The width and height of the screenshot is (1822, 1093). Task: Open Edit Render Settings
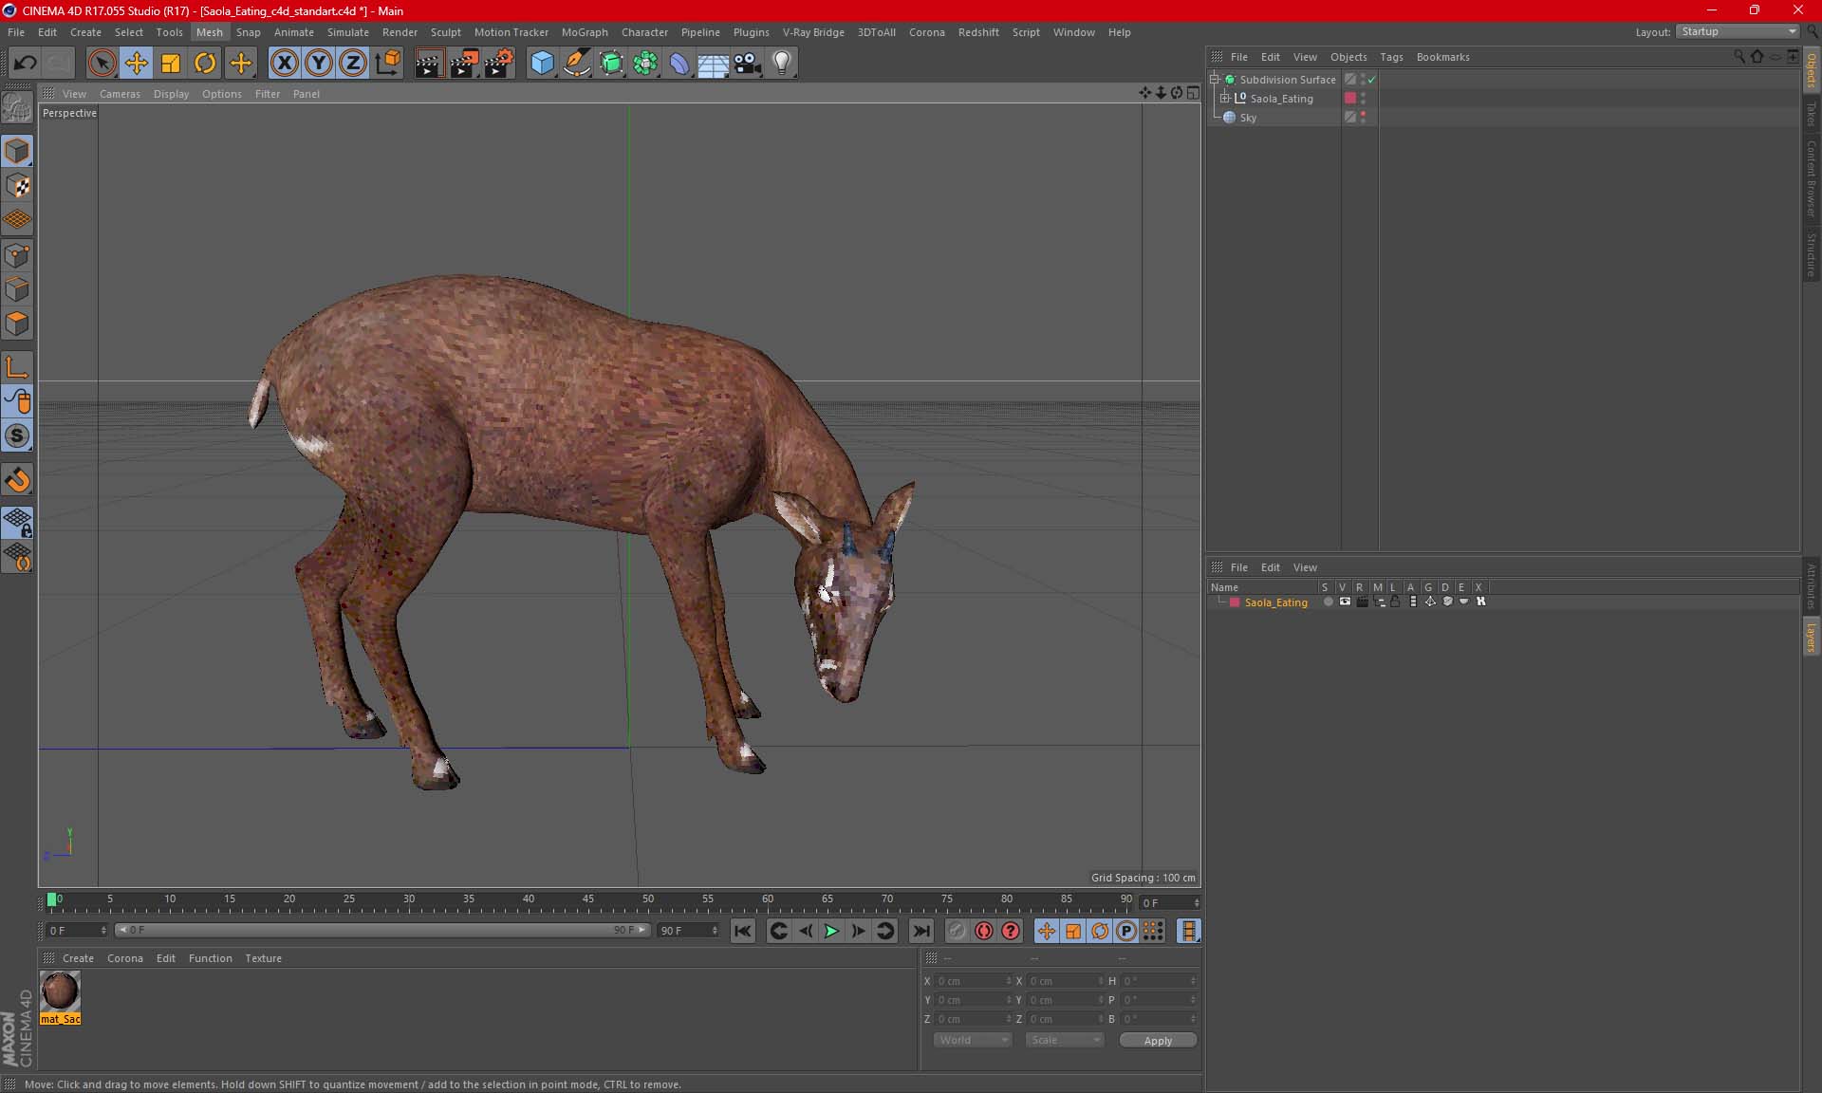point(499,64)
